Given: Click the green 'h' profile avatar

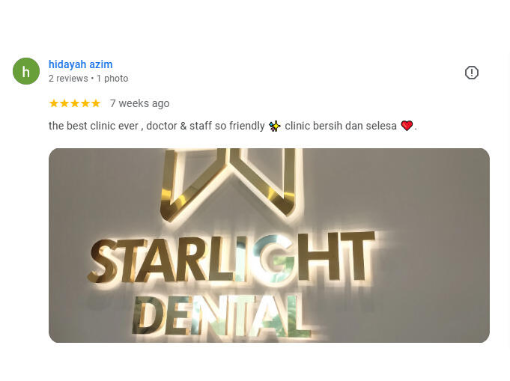Looking at the screenshot, I should coord(26,71).
